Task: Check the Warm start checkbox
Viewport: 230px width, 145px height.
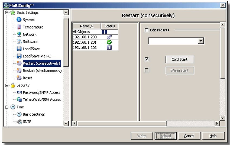Action: click(147, 70)
